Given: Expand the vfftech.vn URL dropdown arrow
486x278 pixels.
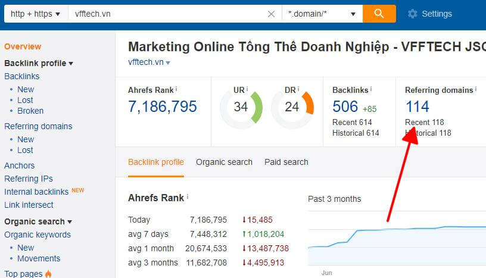Looking at the screenshot, I should 168,63.
